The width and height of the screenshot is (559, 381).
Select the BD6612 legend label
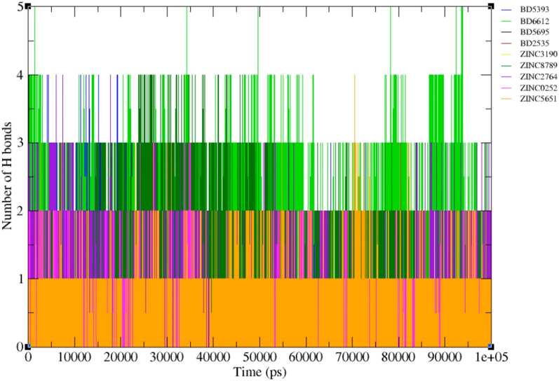[x=534, y=21]
